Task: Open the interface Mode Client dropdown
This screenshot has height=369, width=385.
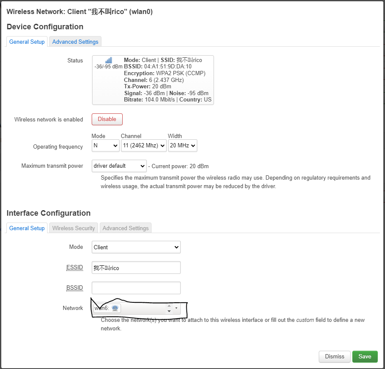Action: point(136,247)
